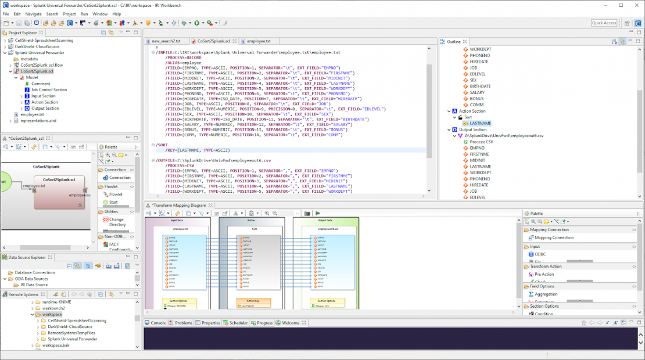
Task: Collapse the Splunk Universal Forwarder project
Action: pos(5,53)
